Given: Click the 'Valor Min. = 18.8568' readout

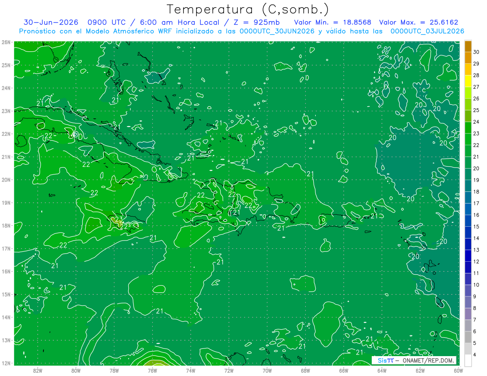Looking at the screenshot, I should coord(333,22).
